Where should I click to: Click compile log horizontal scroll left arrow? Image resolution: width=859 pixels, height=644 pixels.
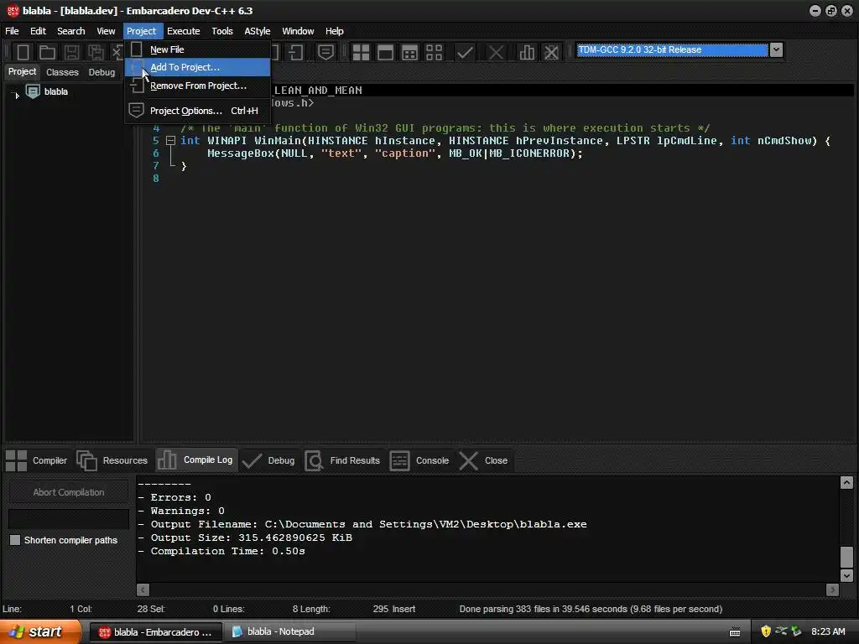[x=143, y=589]
